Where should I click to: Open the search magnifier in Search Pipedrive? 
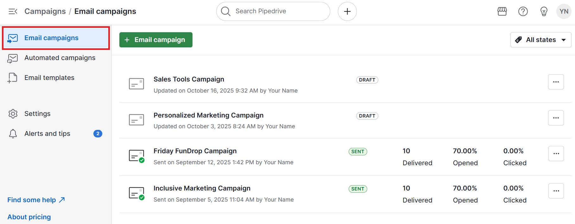point(225,11)
